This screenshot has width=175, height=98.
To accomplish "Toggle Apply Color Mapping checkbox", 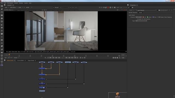I will pos(160,17).
